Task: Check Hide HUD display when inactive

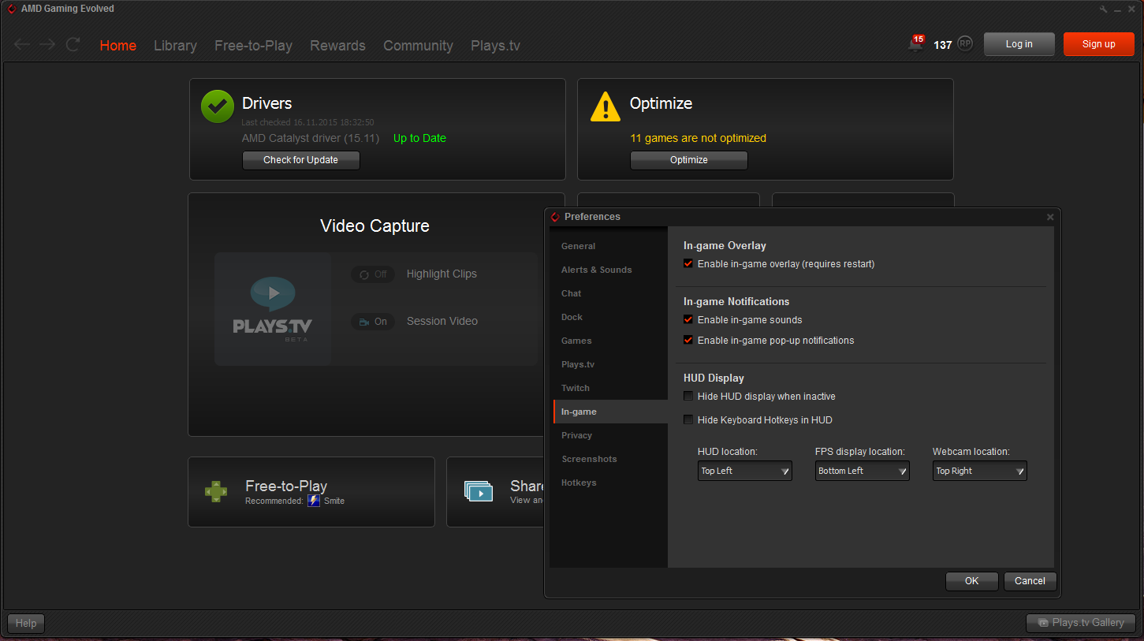Action: coord(688,397)
